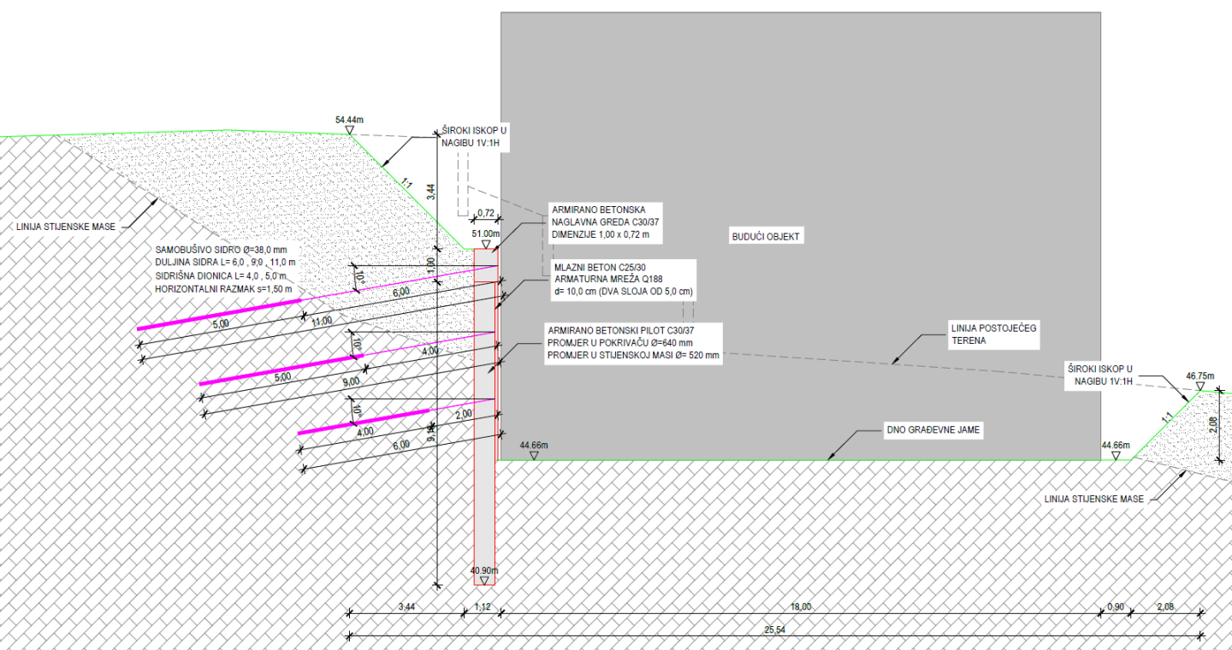Select the 51.00m elevation label at pile top
This screenshot has width=1232, height=650.
[x=485, y=233]
